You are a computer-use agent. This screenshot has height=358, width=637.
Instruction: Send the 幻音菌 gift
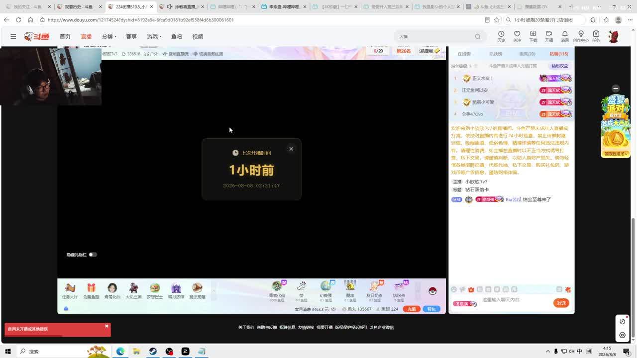point(325,290)
